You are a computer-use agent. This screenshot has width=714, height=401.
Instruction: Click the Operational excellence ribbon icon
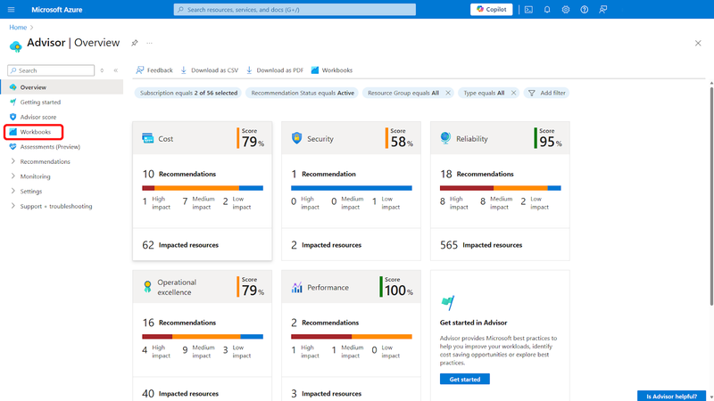tap(147, 286)
